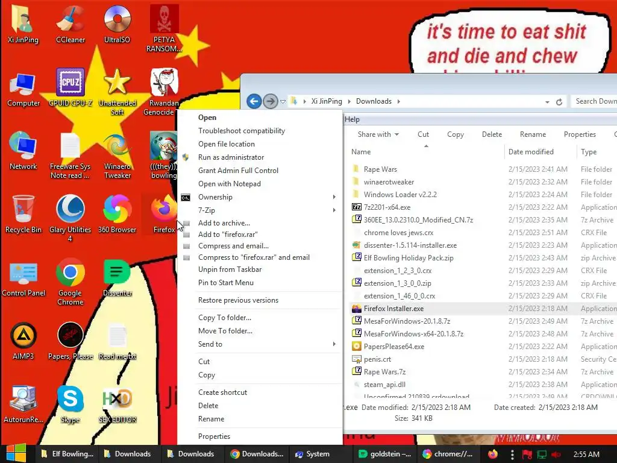Click the network icon in system tray
The image size is (617, 463).
(542, 455)
